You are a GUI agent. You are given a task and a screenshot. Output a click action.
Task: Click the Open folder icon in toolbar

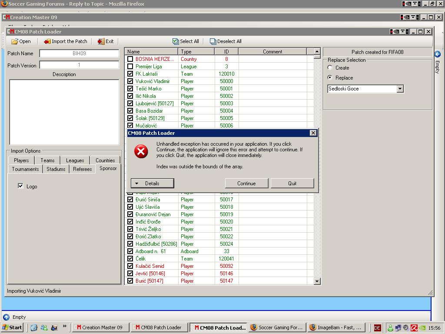pyautogui.click(x=14, y=41)
